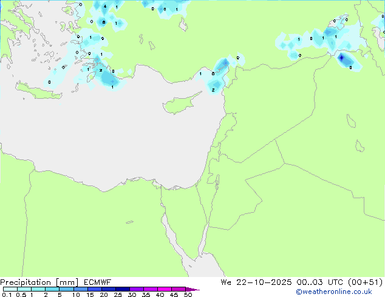Click the over-50 mm arrow tip of legend
This screenshot has height=297, width=385.
click(192, 289)
